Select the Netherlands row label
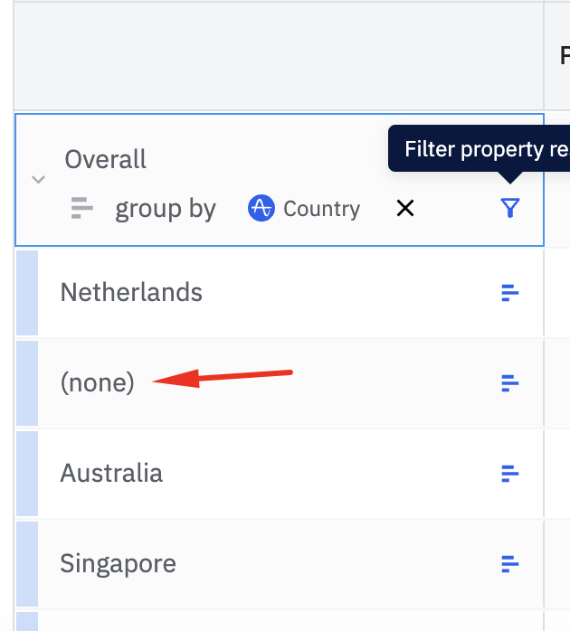570x631 pixels. [x=131, y=292]
